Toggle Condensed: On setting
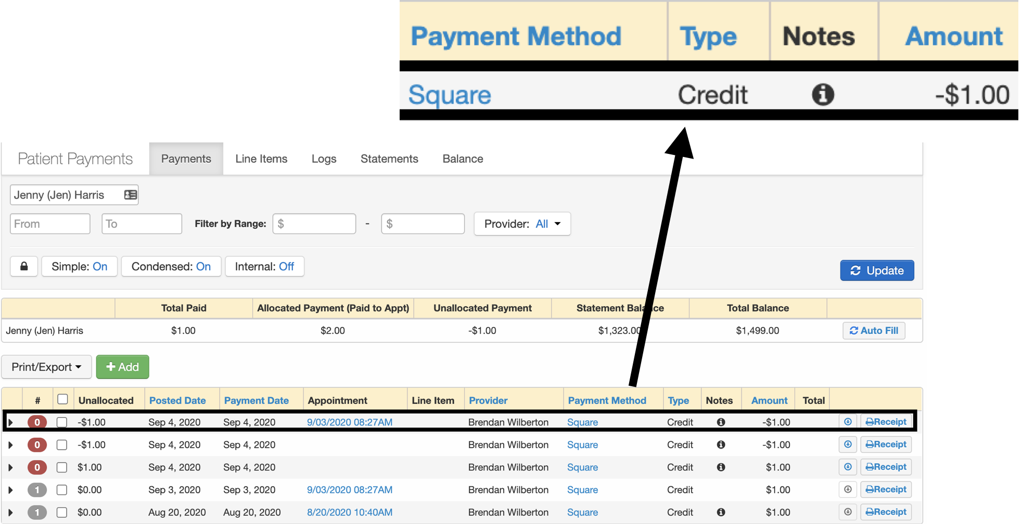The image size is (1022, 524). 171,267
